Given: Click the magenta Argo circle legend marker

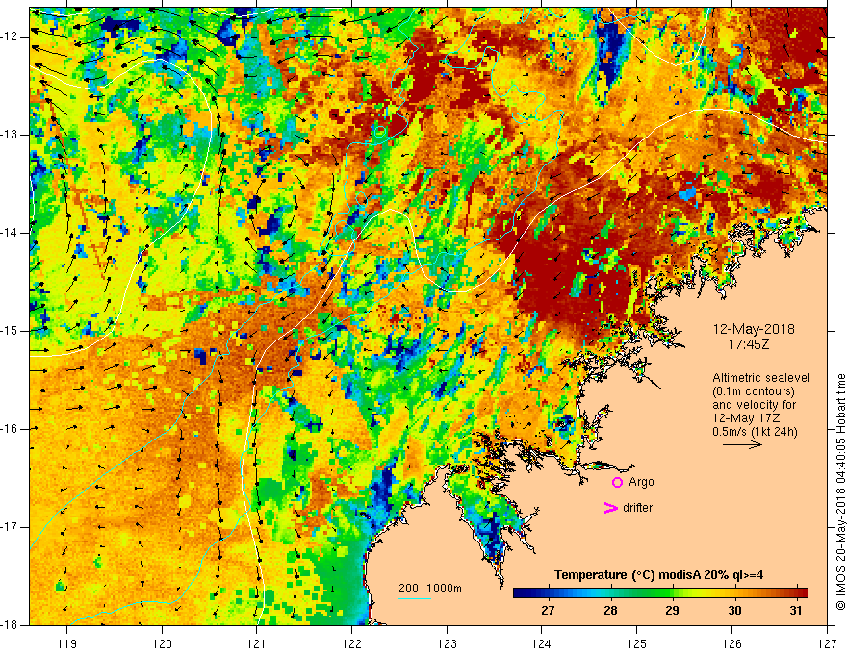Looking at the screenshot, I should (617, 482).
